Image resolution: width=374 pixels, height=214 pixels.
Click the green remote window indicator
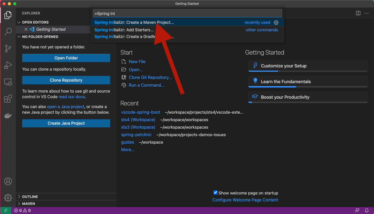[x=6, y=211]
